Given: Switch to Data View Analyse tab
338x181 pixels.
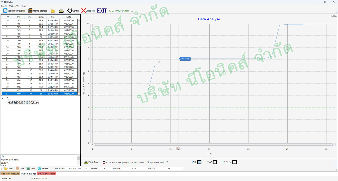Looking at the screenshot, I should (x=47, y=174).
